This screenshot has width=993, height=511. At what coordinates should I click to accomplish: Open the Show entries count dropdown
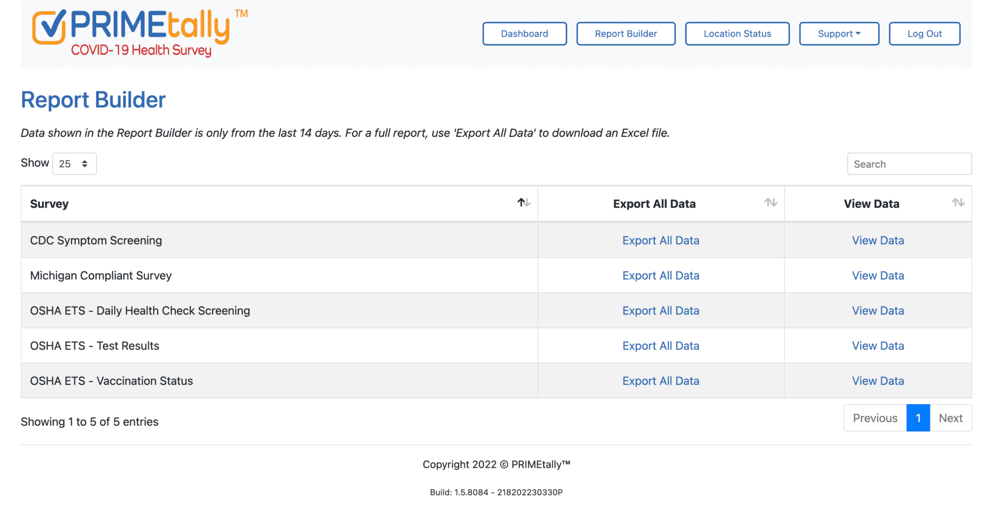74,164
